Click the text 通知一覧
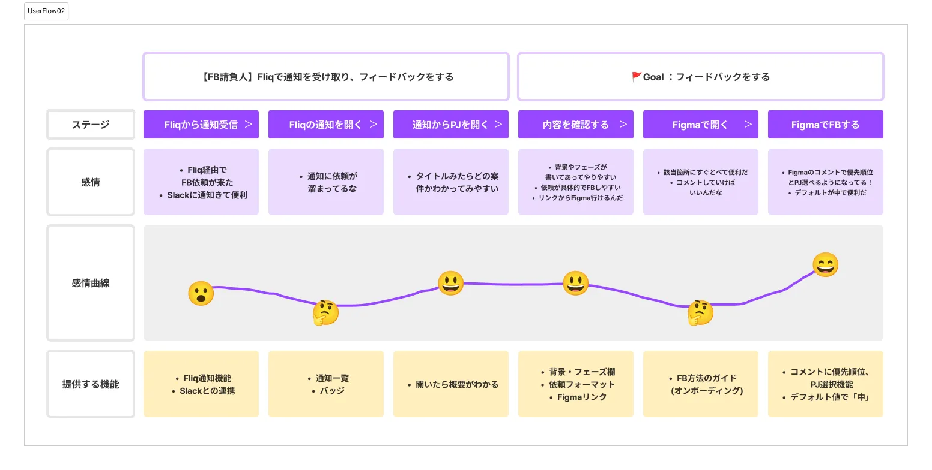This screenshot has height=470, width=932. click(332, 378)
